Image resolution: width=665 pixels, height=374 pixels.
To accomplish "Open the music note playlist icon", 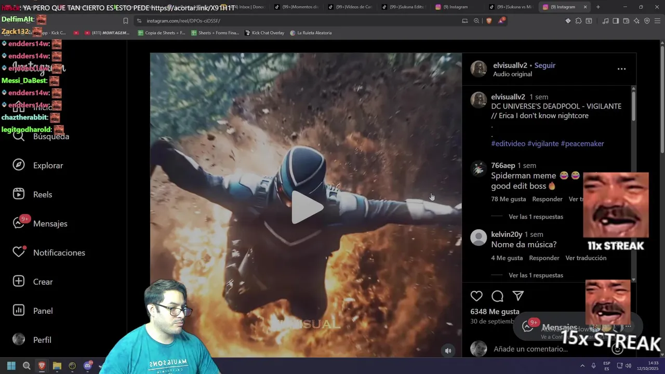I will click(605, 21).
